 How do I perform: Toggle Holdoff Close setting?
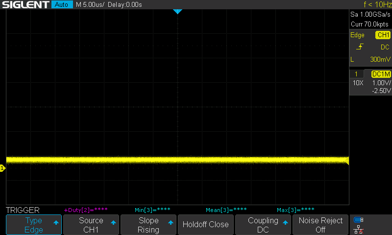tap(205, 225)
